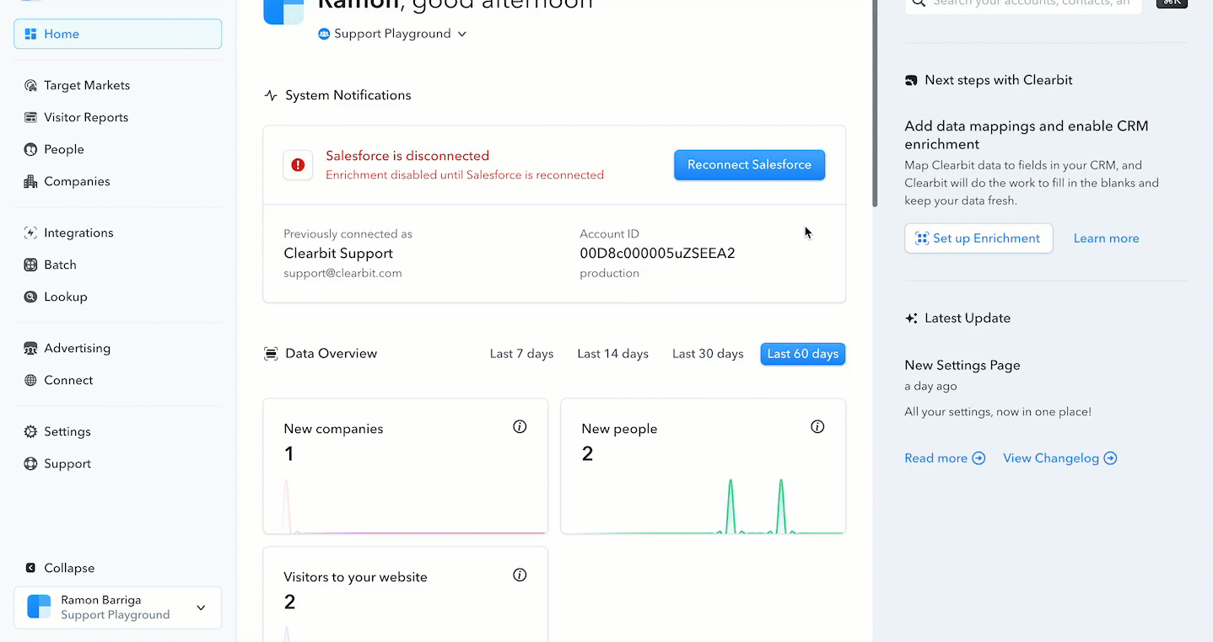Follow the Read more link

945,458
